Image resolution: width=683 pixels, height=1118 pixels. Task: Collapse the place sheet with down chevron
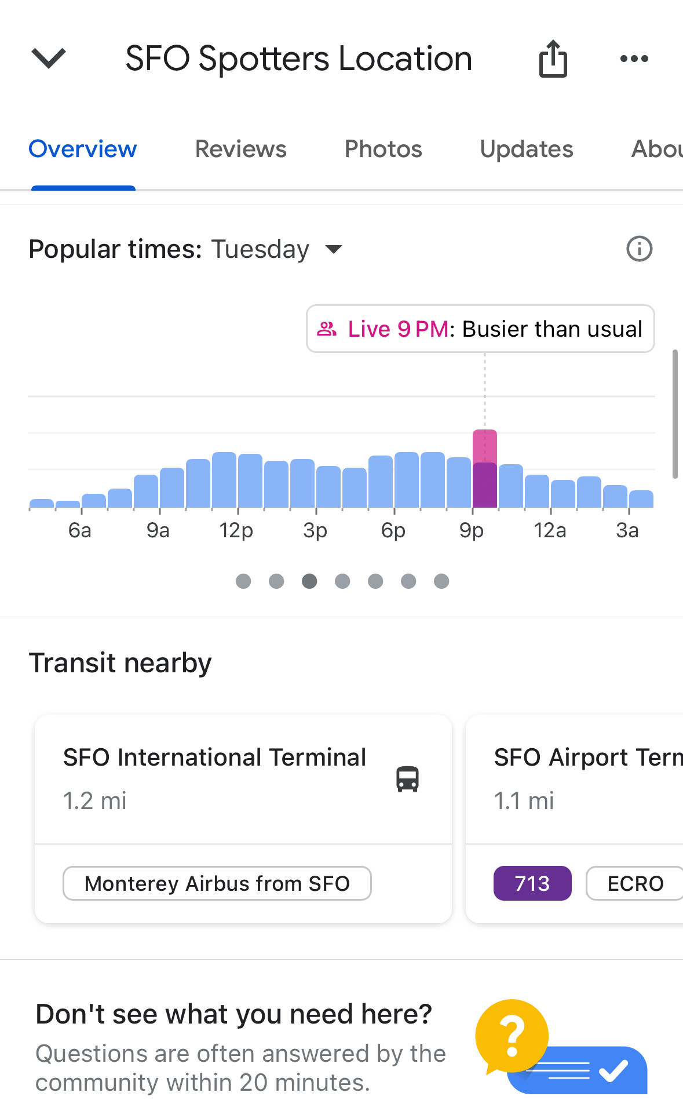tap(49, 59)
